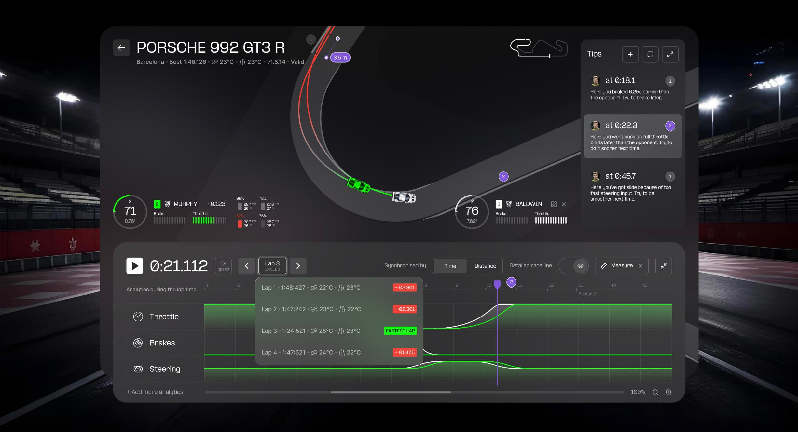
Task: Click Murphy's brake bar indicator
Action: click(x=170, y=221)
